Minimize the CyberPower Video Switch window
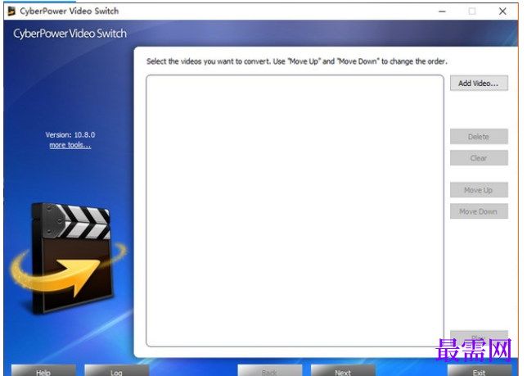The image size is (527, 376). coord(442,11)
